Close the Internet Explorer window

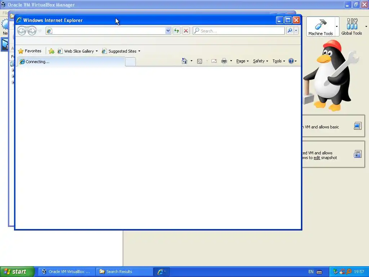pyautogui.click(x=296, y=20)
